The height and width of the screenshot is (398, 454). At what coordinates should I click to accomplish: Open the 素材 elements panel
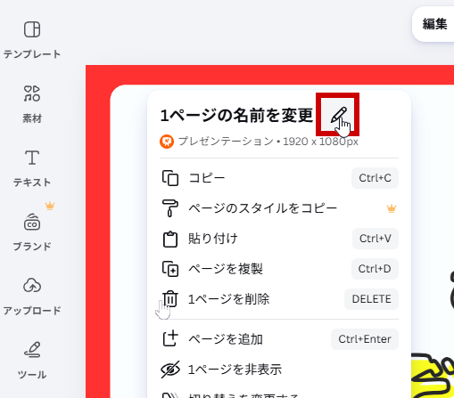coord(32,104)
